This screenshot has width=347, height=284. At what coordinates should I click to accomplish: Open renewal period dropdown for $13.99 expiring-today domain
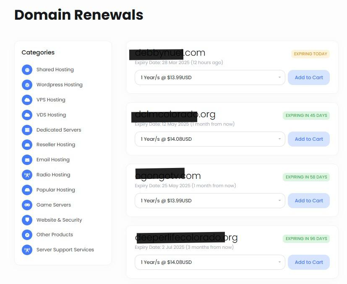point(209,77)
